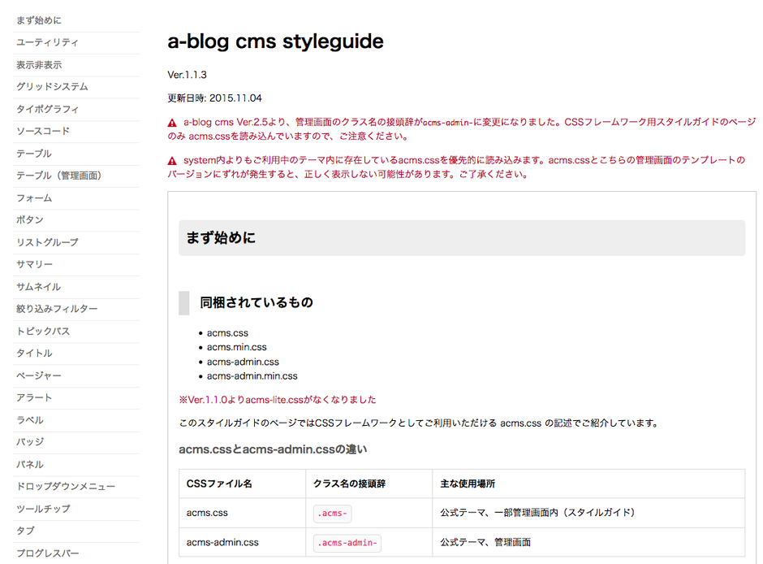This screenshot has height=564, width=763.
Task: Select ツールチップ in the sidebar
Action: tap(43, 509)
